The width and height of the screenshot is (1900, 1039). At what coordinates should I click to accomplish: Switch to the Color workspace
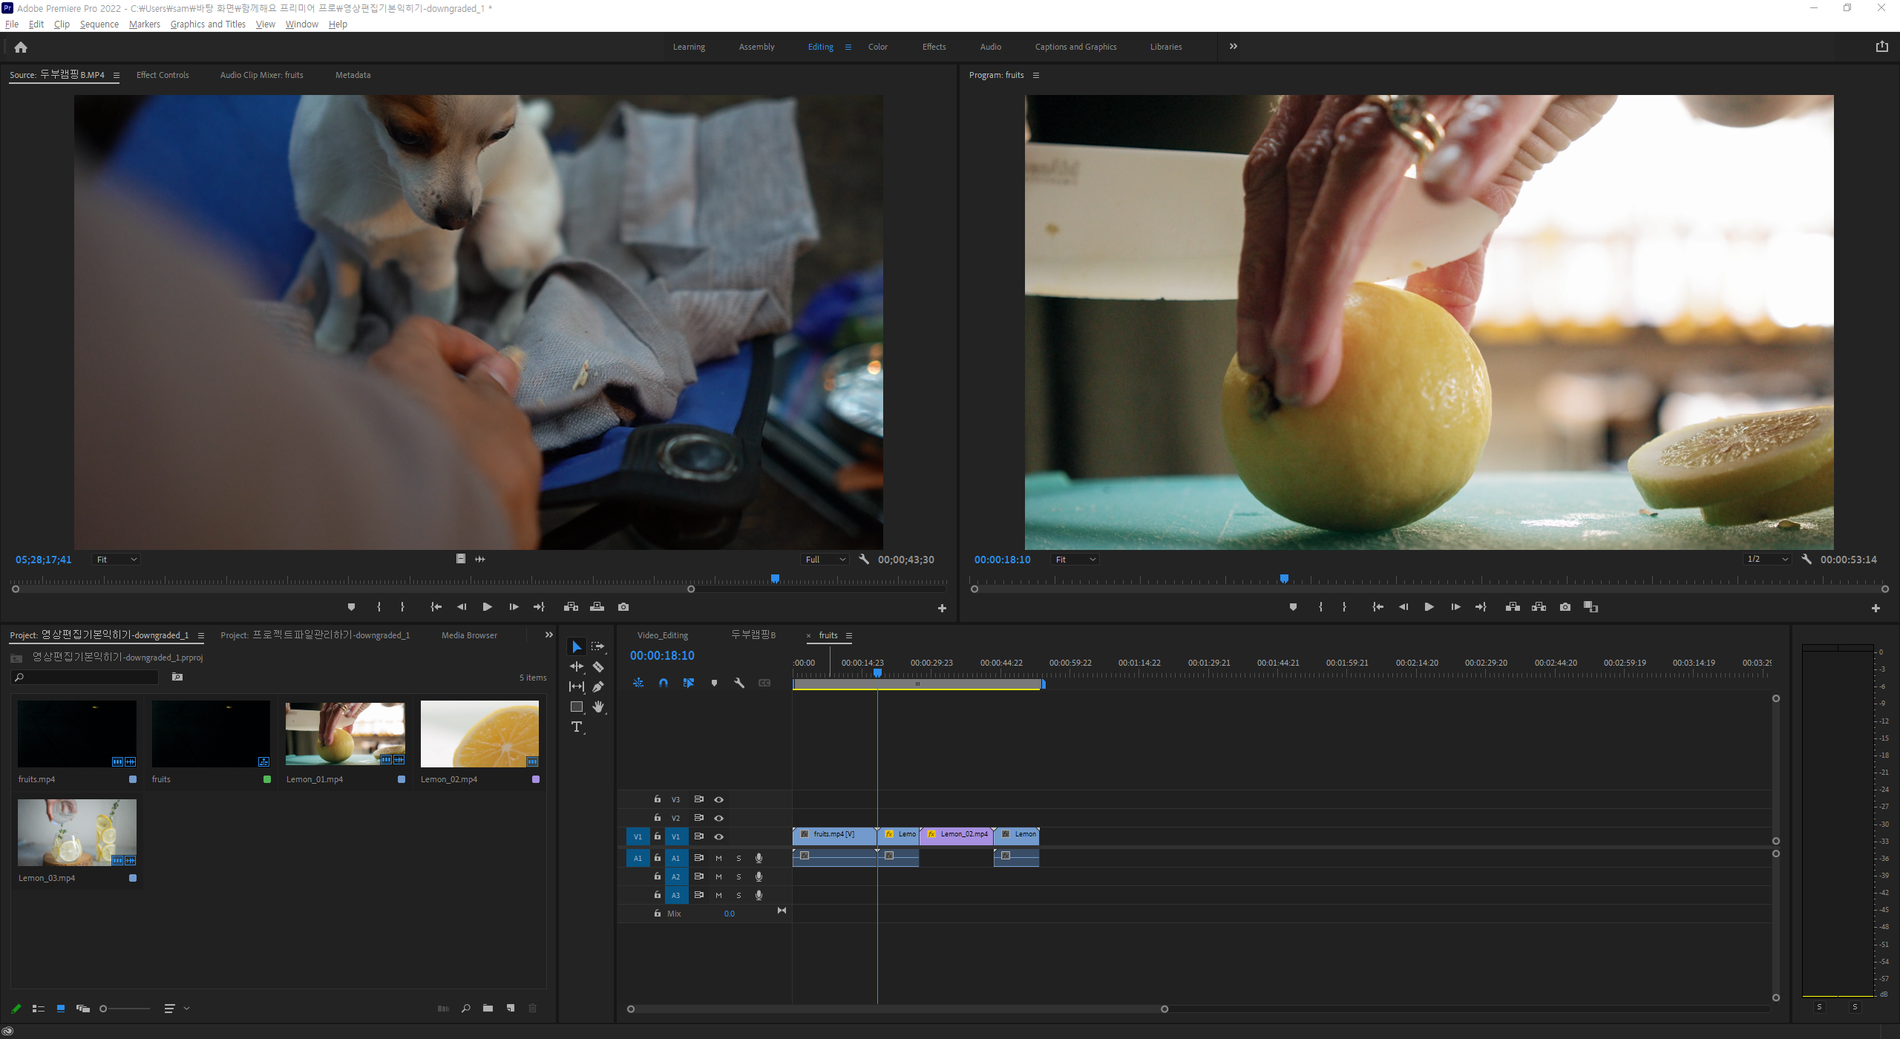click(x=878, y=47)
